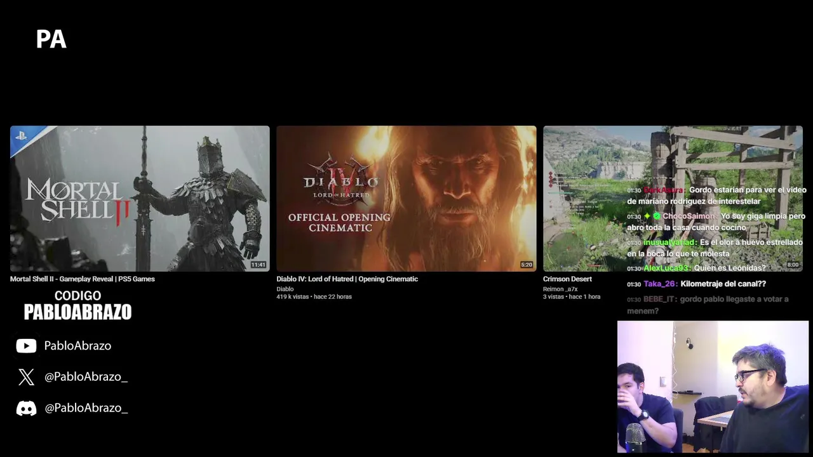813x457 pixels.
Task: Open the 'Diablo' channel name link
Action: tap(285, 289)
